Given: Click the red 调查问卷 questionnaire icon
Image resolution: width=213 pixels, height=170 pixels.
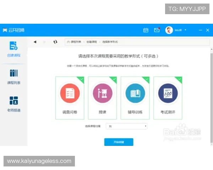Looking at the screenshot, I should click(70, 93).
